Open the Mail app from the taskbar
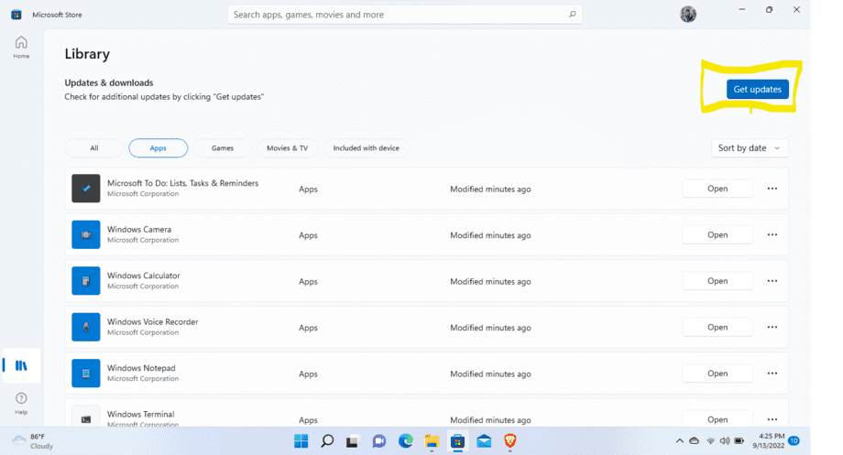Image resolution: width=843 pixels, height=455 pixels. [484, 441]
